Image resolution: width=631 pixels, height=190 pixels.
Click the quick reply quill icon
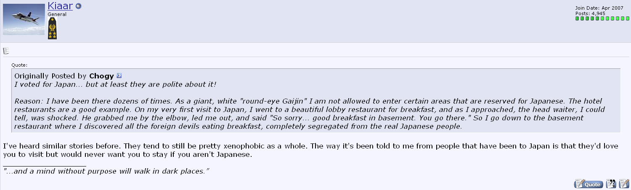624,184
